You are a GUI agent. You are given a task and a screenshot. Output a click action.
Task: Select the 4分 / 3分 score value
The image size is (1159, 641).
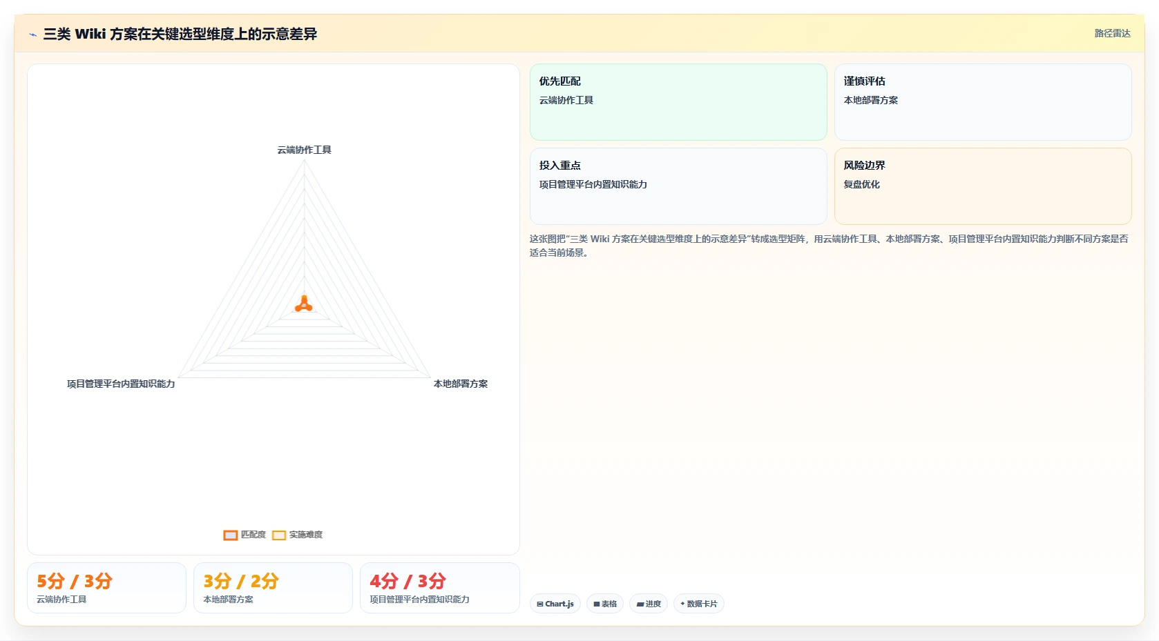[408, 581]
